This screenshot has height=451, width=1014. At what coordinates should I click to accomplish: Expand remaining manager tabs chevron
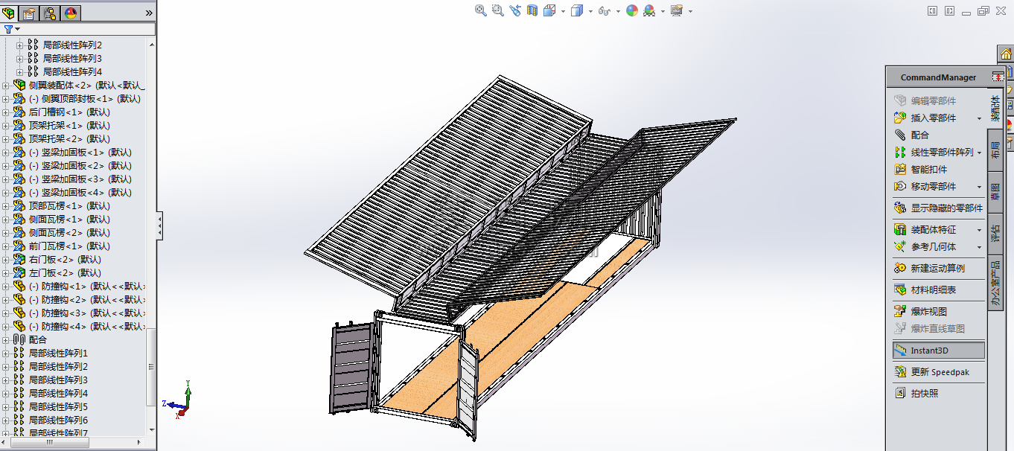click(149, 13)
